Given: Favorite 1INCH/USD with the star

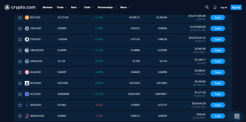Looking at the screenshot, I should [x=20, y=50].
